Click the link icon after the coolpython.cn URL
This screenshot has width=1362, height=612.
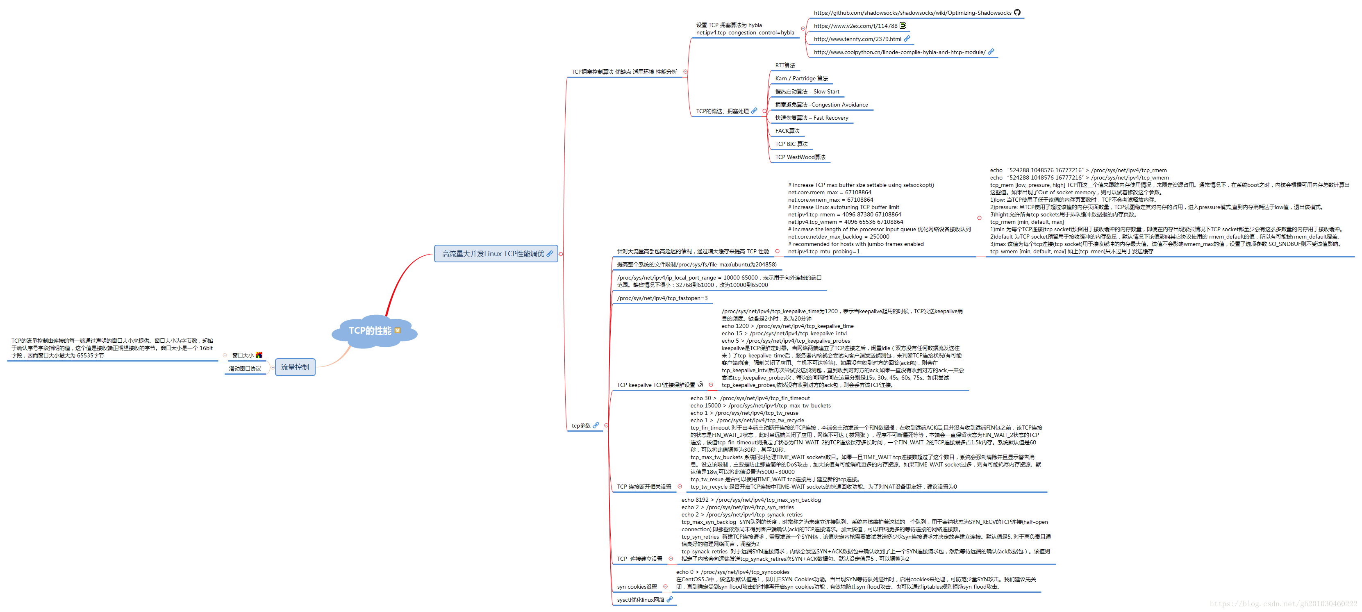[x=991, y=52]
